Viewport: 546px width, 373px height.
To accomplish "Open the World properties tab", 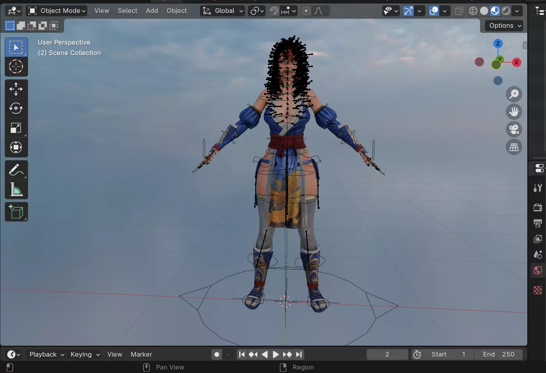I will click(538, 270).
